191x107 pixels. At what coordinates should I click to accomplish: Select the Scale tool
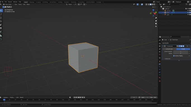tap(1, 25)
